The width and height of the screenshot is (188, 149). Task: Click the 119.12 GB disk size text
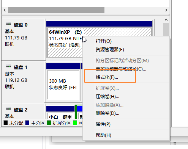(x=16, y=80)
